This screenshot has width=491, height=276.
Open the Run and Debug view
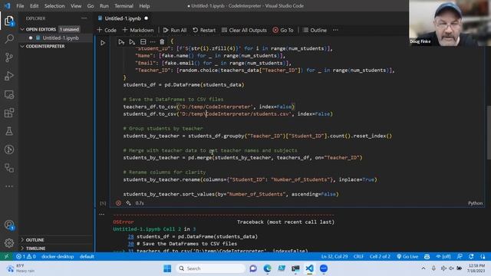coord(9,76)
